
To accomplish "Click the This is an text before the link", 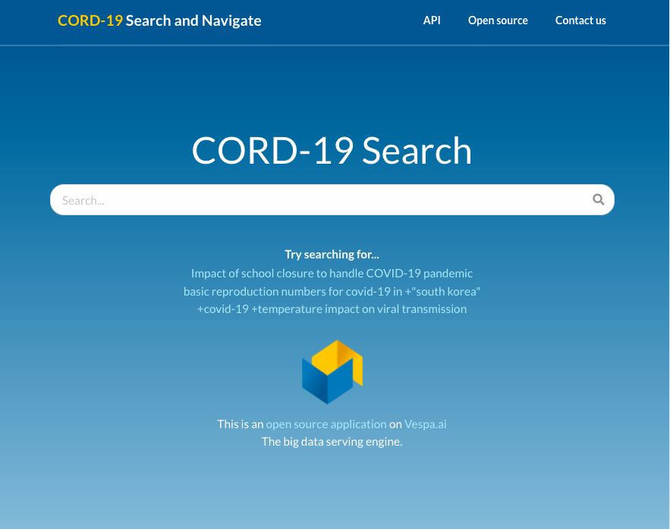I will 240,424.
